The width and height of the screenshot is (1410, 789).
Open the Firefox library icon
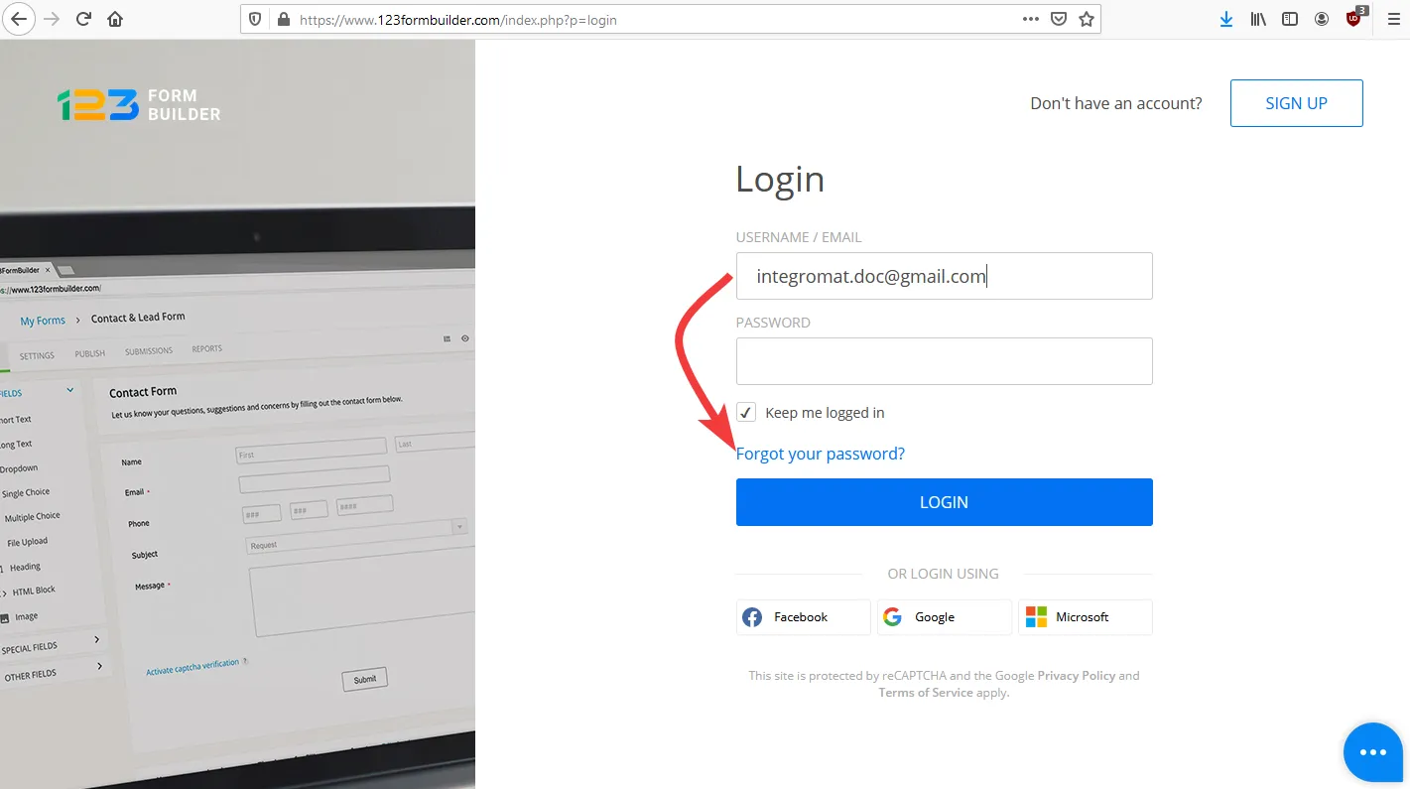(1258, 19)
